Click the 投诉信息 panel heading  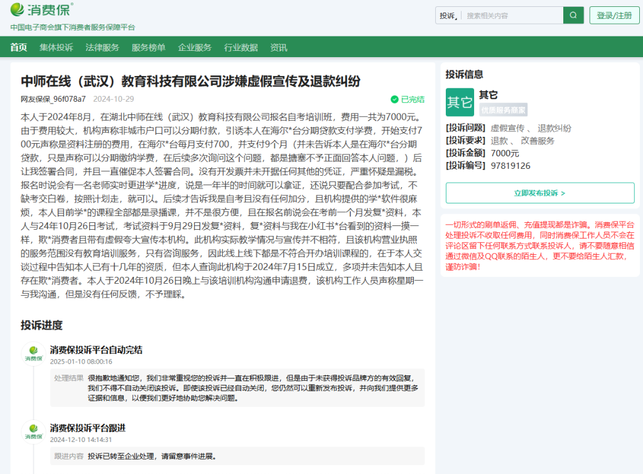[464, 74]
